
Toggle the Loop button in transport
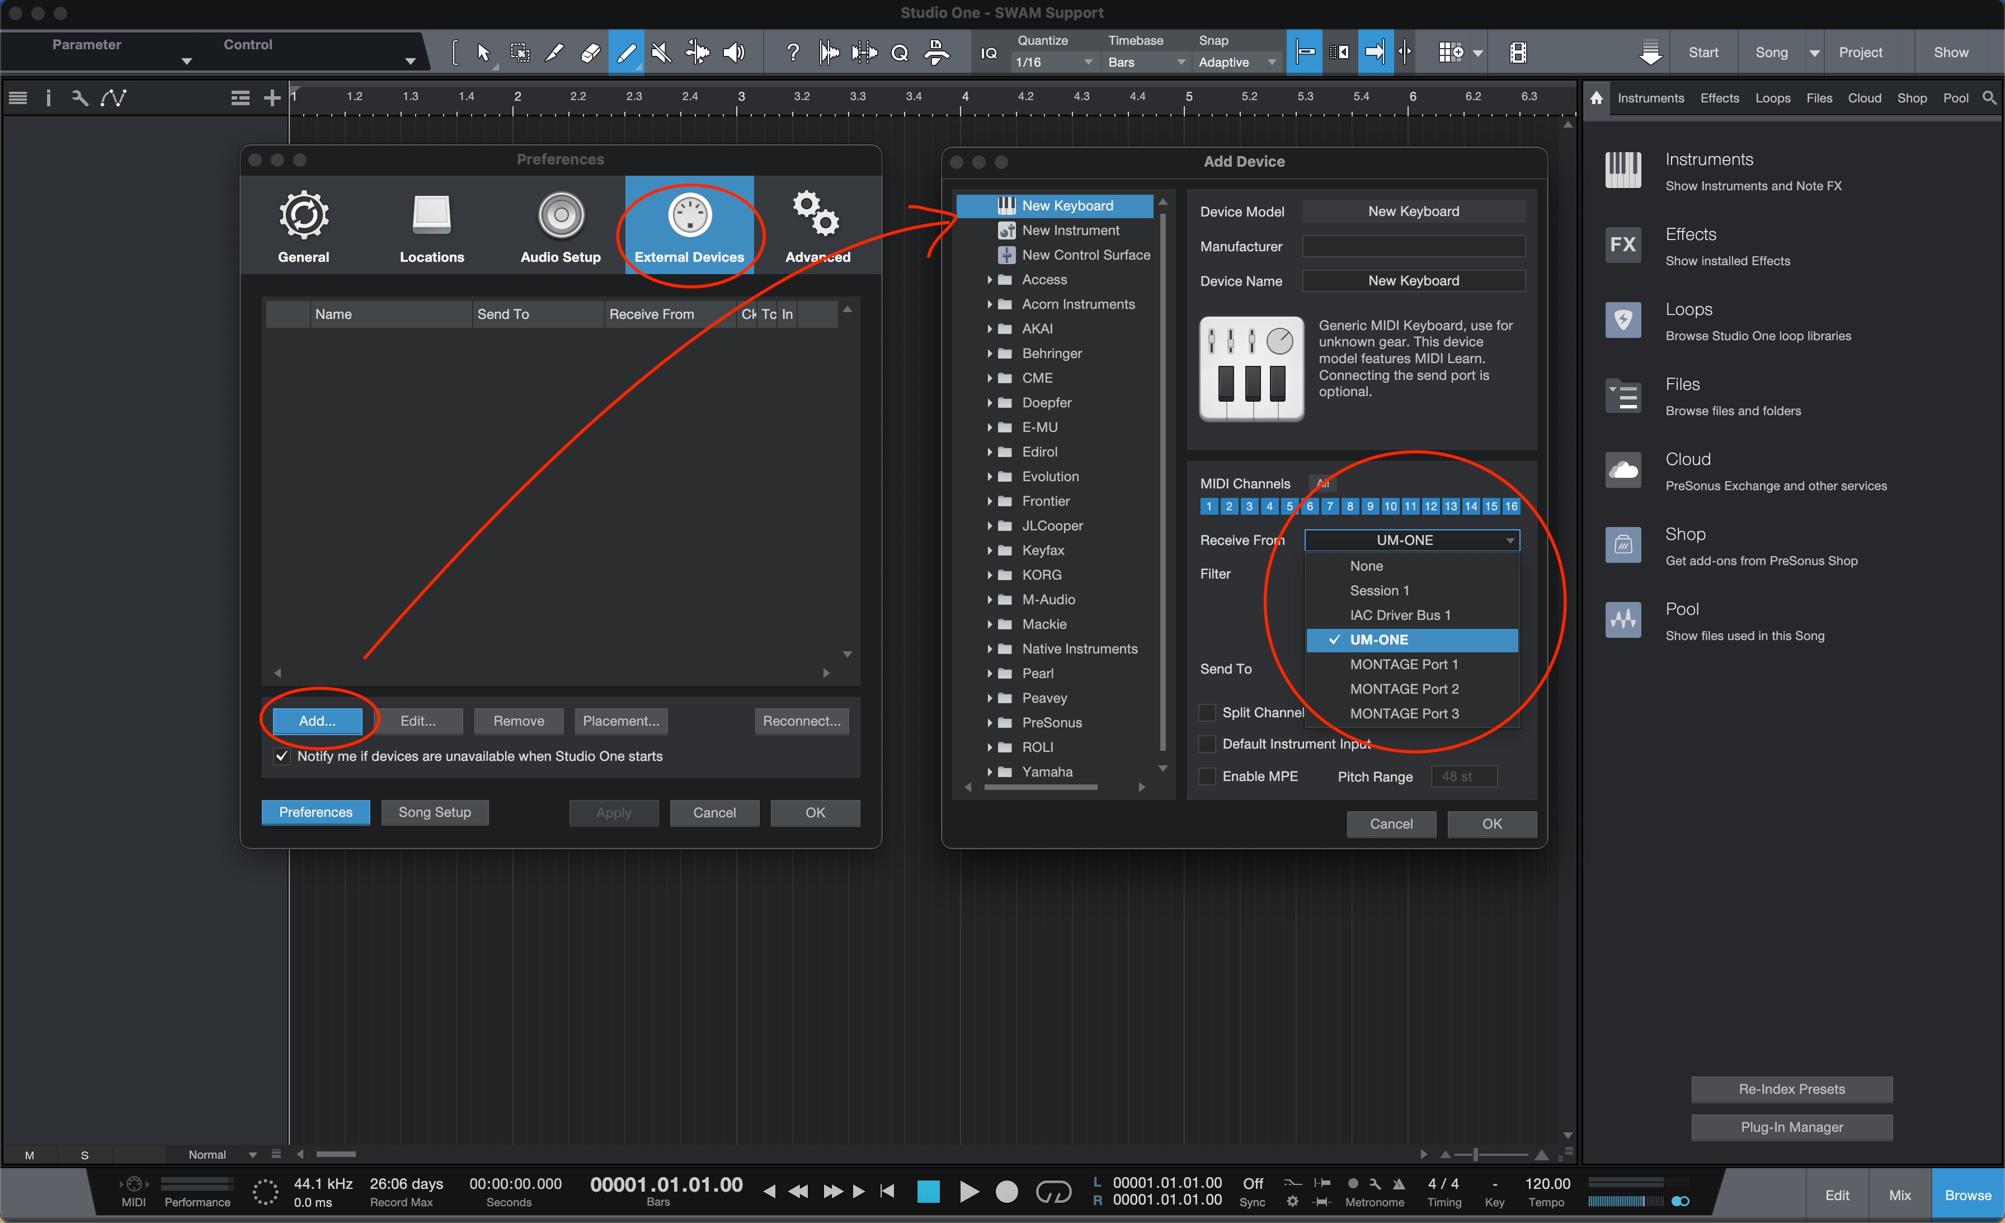1053,1192
